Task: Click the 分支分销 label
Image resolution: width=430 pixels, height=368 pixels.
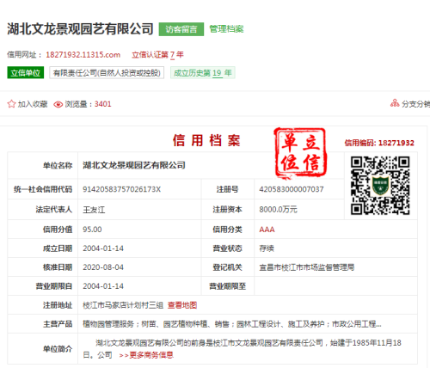Action: click(x=415, y=104)
